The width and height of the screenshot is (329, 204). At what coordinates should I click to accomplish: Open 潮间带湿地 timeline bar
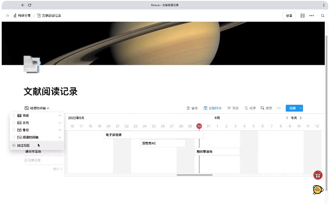217,152
